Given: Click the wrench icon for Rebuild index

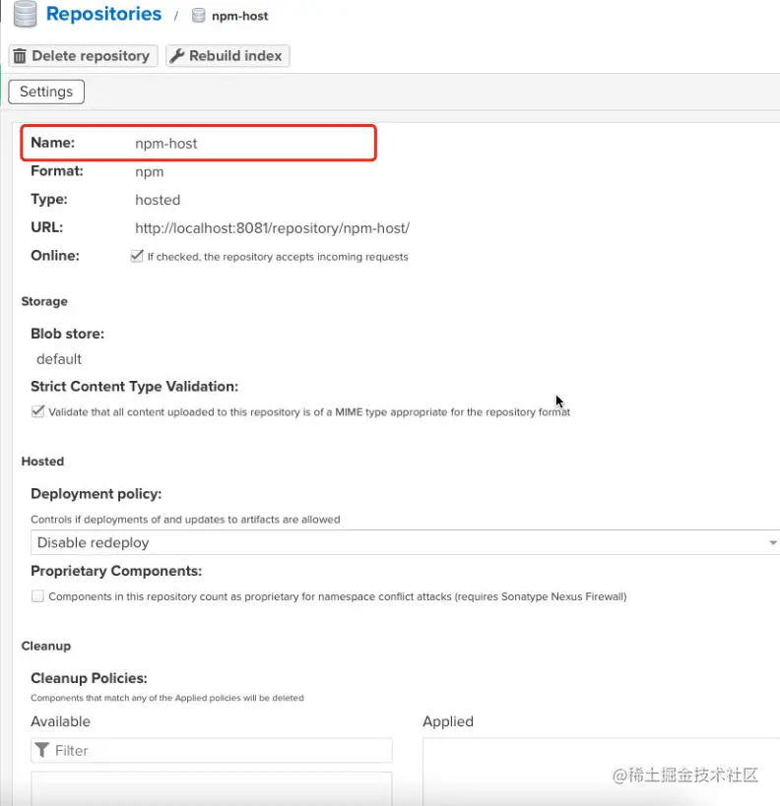Looking at the screenshot, I should click(x=177, y=56).
